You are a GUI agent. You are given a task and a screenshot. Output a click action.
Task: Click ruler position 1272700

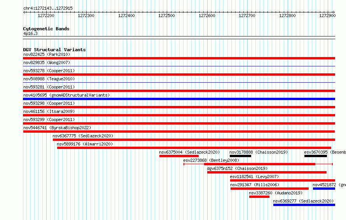tap(247, 16)
